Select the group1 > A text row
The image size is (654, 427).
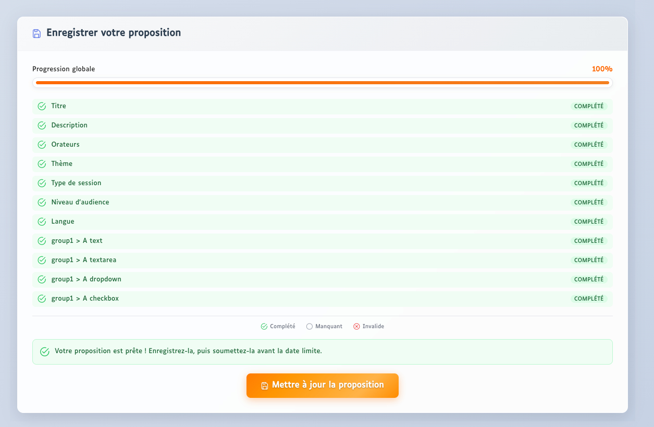322,241
